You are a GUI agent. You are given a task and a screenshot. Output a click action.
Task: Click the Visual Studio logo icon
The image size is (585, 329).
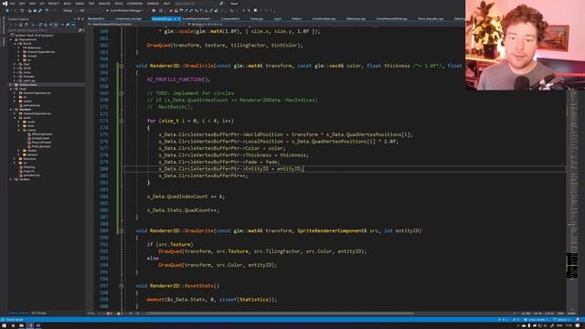tap(5, 4)
